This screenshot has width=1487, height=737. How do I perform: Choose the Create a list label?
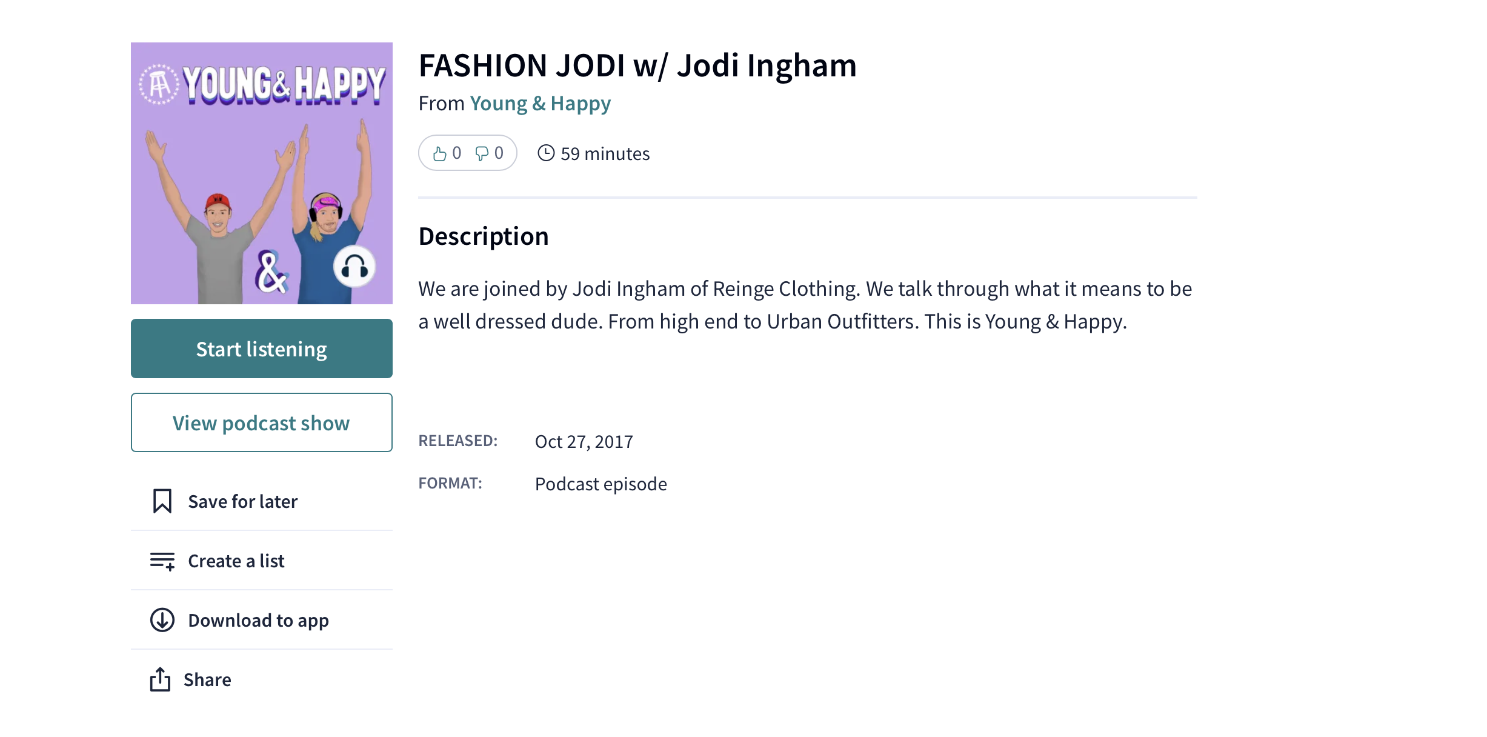click(x=236, y=561)
